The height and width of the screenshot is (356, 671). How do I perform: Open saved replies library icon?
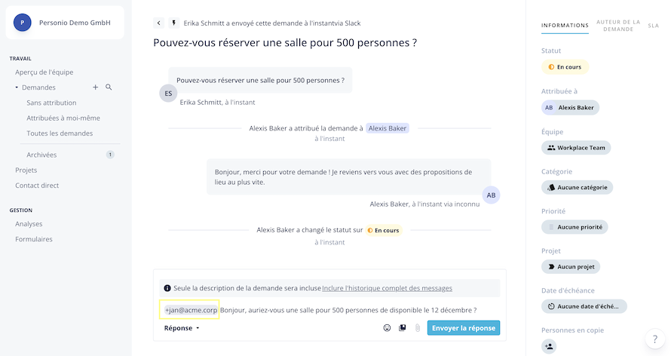[403, 328]
